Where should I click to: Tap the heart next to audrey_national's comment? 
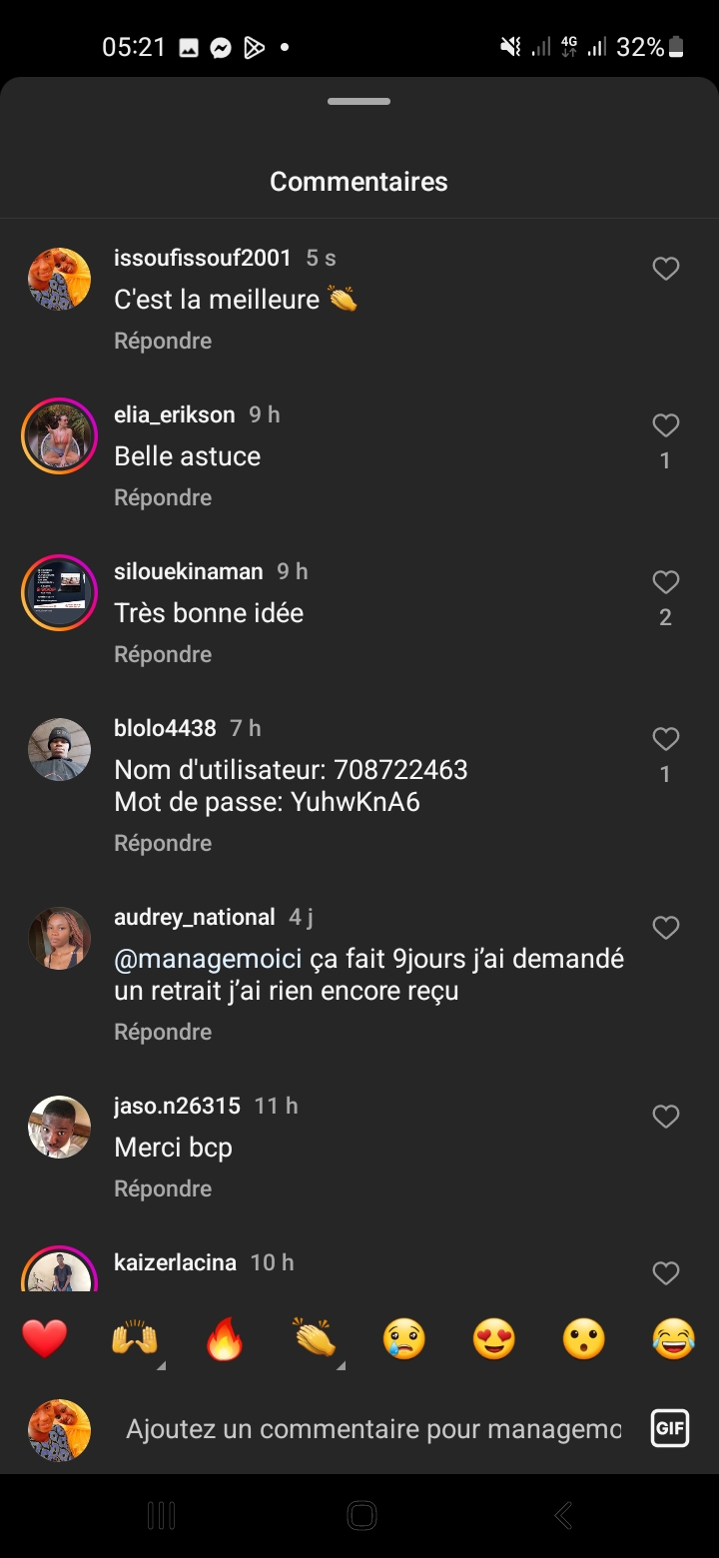coord(665,928)
